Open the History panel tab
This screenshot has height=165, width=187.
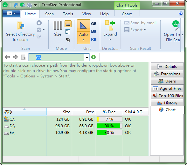(167, 103)
